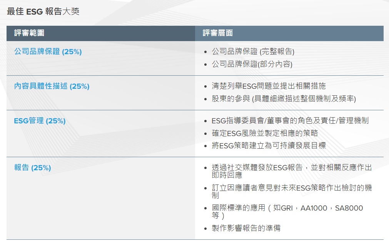Click the bullet starting 訂立因應讀者意見
Screen dimensions: 389x244
292,191
